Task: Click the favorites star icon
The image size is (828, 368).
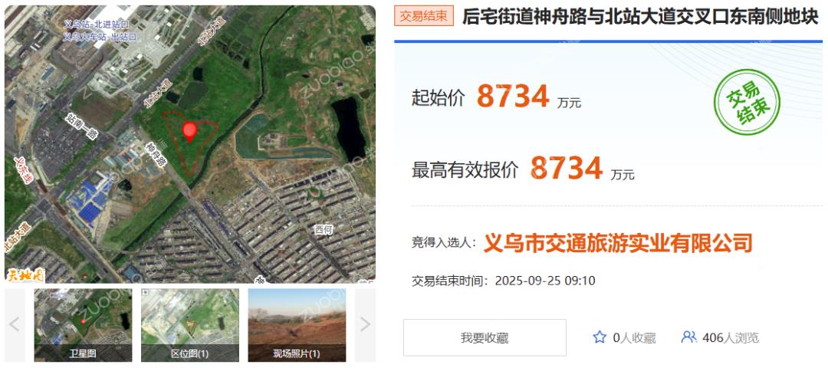Action: [x=600, y=337]
